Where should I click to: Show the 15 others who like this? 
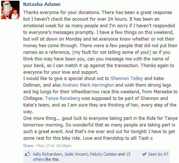click(x=39, y=159)
